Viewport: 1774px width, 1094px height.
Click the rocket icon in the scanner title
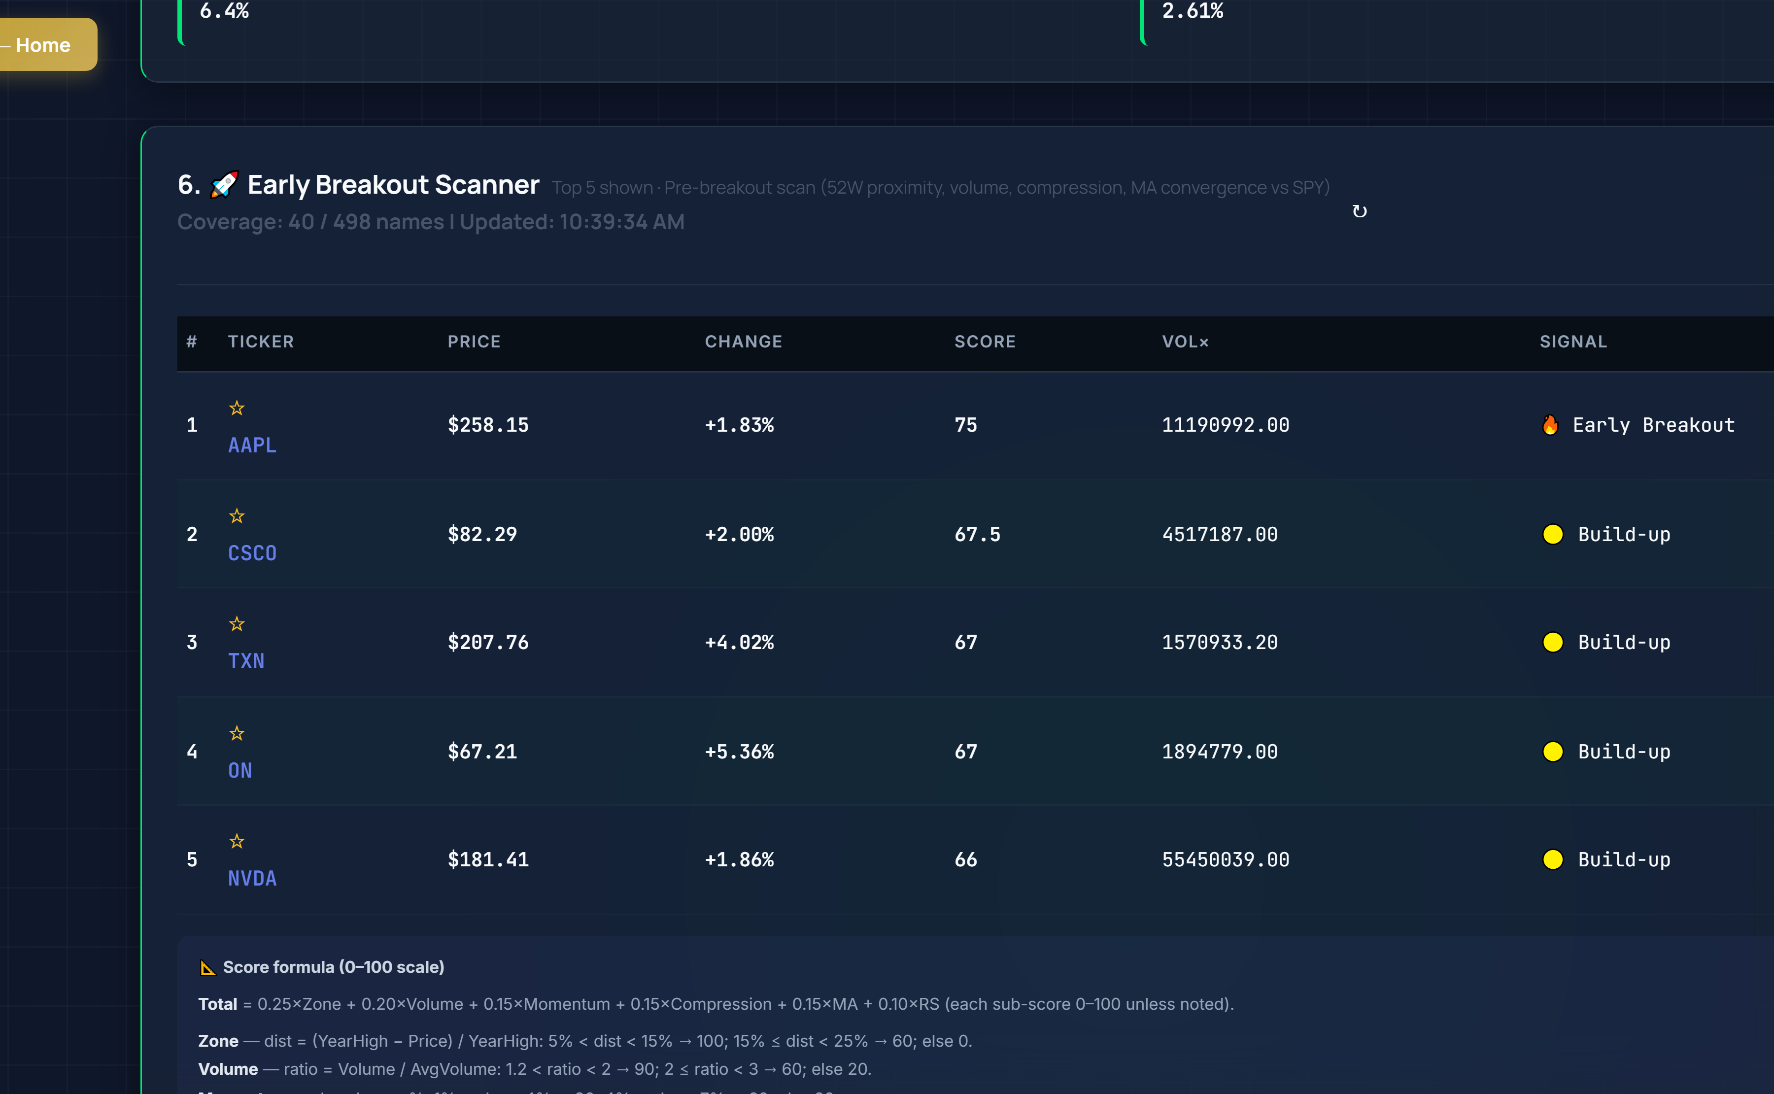point(224,184)
